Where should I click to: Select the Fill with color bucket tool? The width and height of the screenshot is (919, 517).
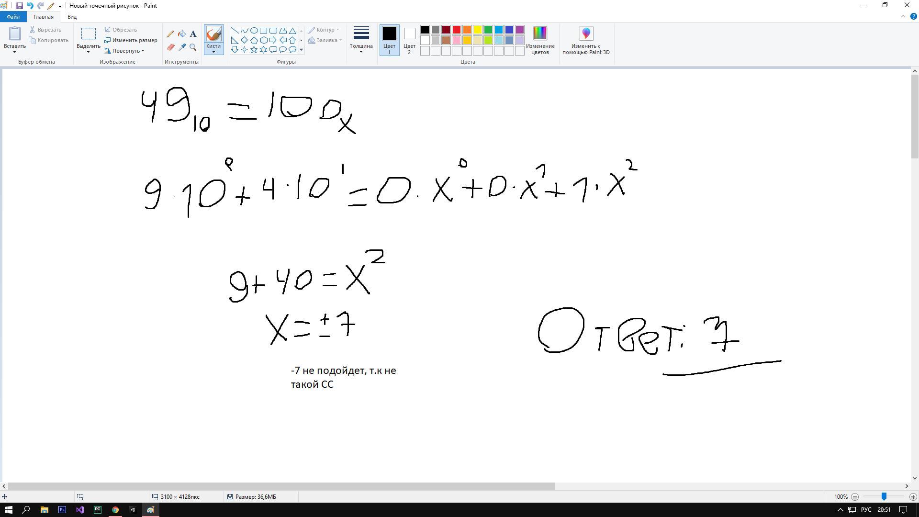tap(182, 34)
